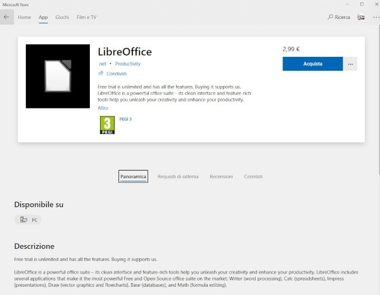
Task: Open the Recensioni tab
Action: point(221,176)
